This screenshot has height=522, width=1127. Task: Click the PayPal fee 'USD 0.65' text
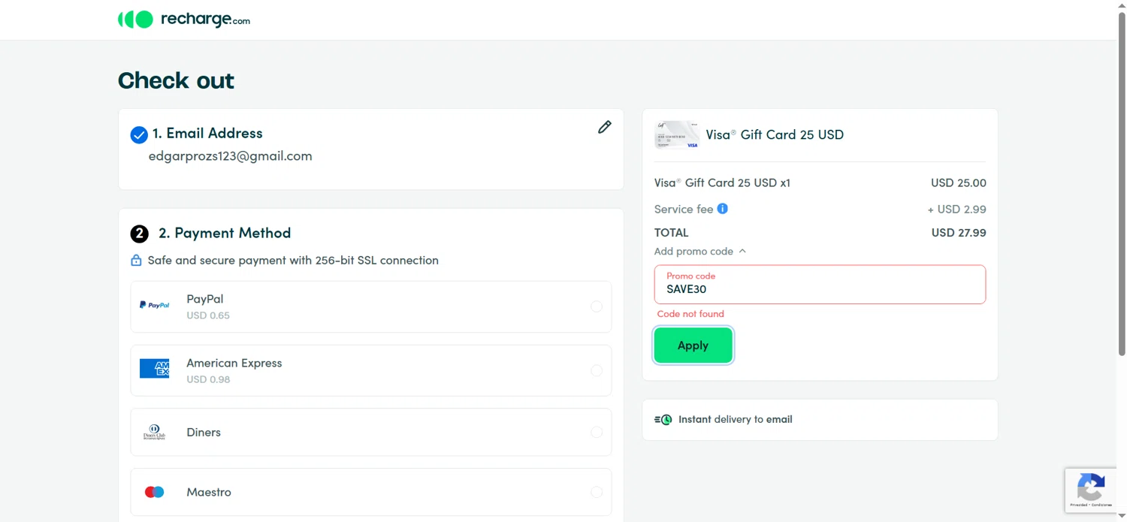[x=208, y=315]
